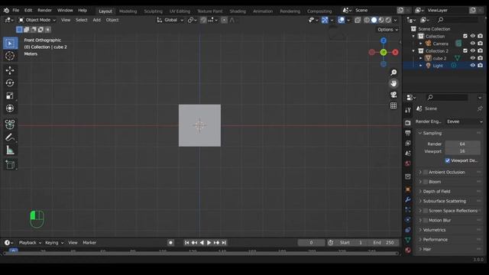
Task: Adjust the Render samples field
Action: point(462,144)
